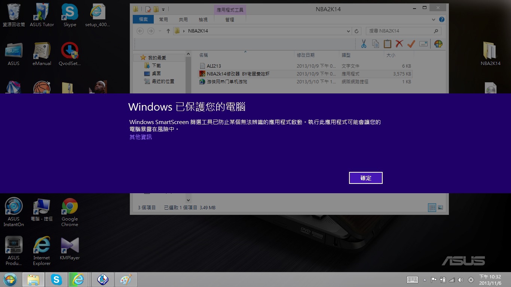Viewport: 511px width, 287px height.
Task: Click the orange checkmark icon in Explorer toolbar
Action: pos(411,44)
